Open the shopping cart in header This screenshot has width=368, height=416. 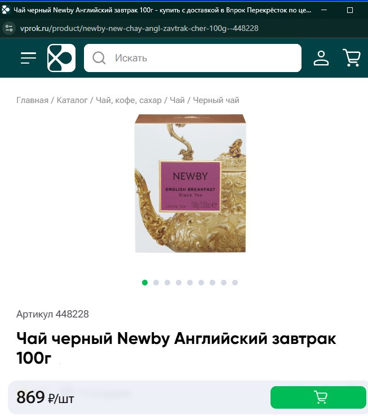tap(352, 57)
